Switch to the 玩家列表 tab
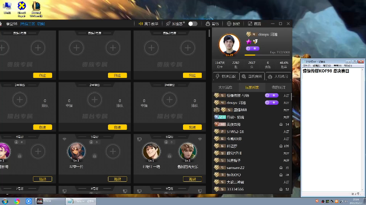 point(252,87)
